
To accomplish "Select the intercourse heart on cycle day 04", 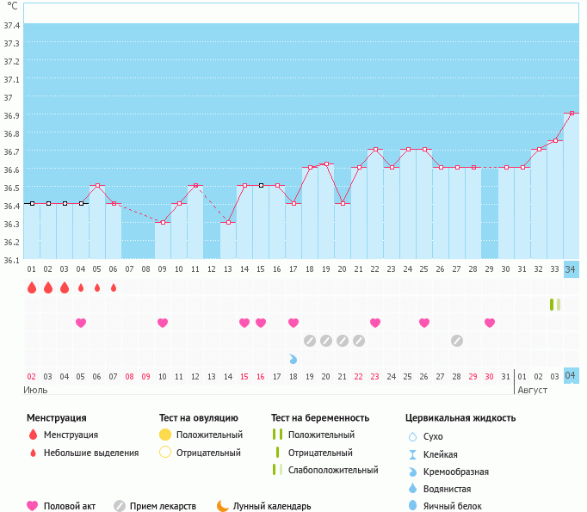I will tap(81, 323).
